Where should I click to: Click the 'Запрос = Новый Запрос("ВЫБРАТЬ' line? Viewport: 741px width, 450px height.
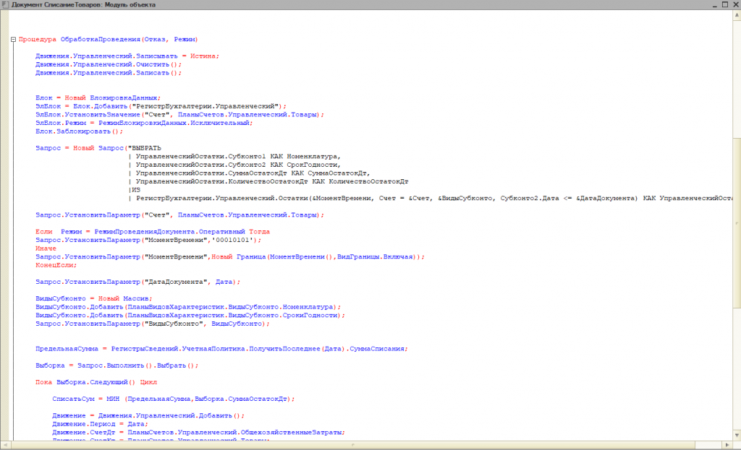98,148
